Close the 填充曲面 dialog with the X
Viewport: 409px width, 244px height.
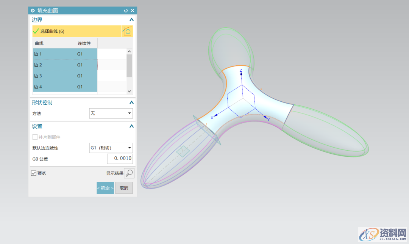point(132,11)
